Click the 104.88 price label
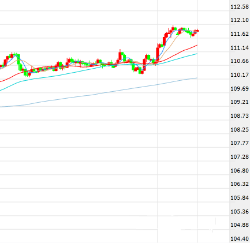 [240, 225]
